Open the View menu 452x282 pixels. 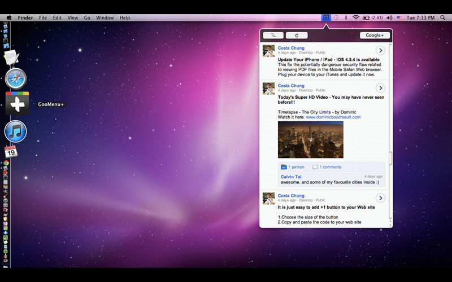tap(73, 17)
